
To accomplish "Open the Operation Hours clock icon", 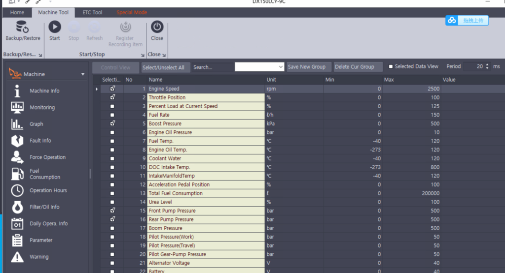I will click(x=17, y=190).
